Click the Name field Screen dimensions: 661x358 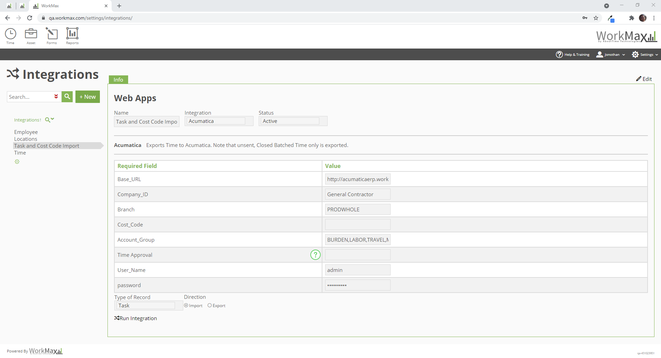147,122
